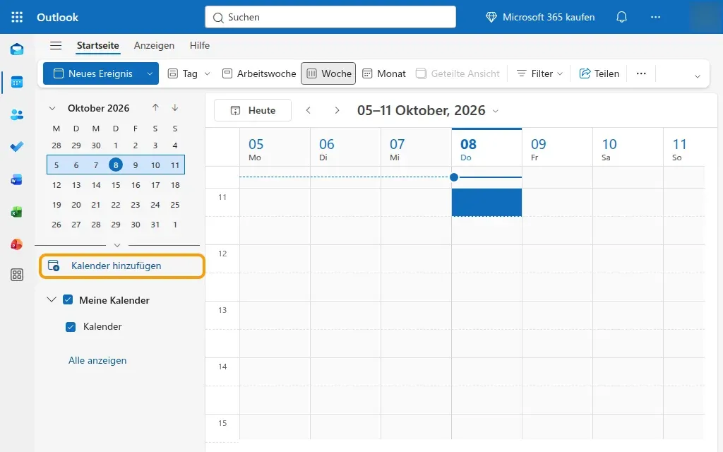Select the 10 Sa day header

click(x=628, y=148)
